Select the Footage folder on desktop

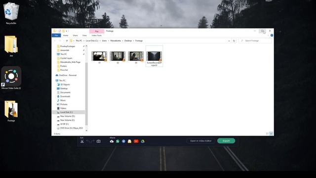click(11, 111)
